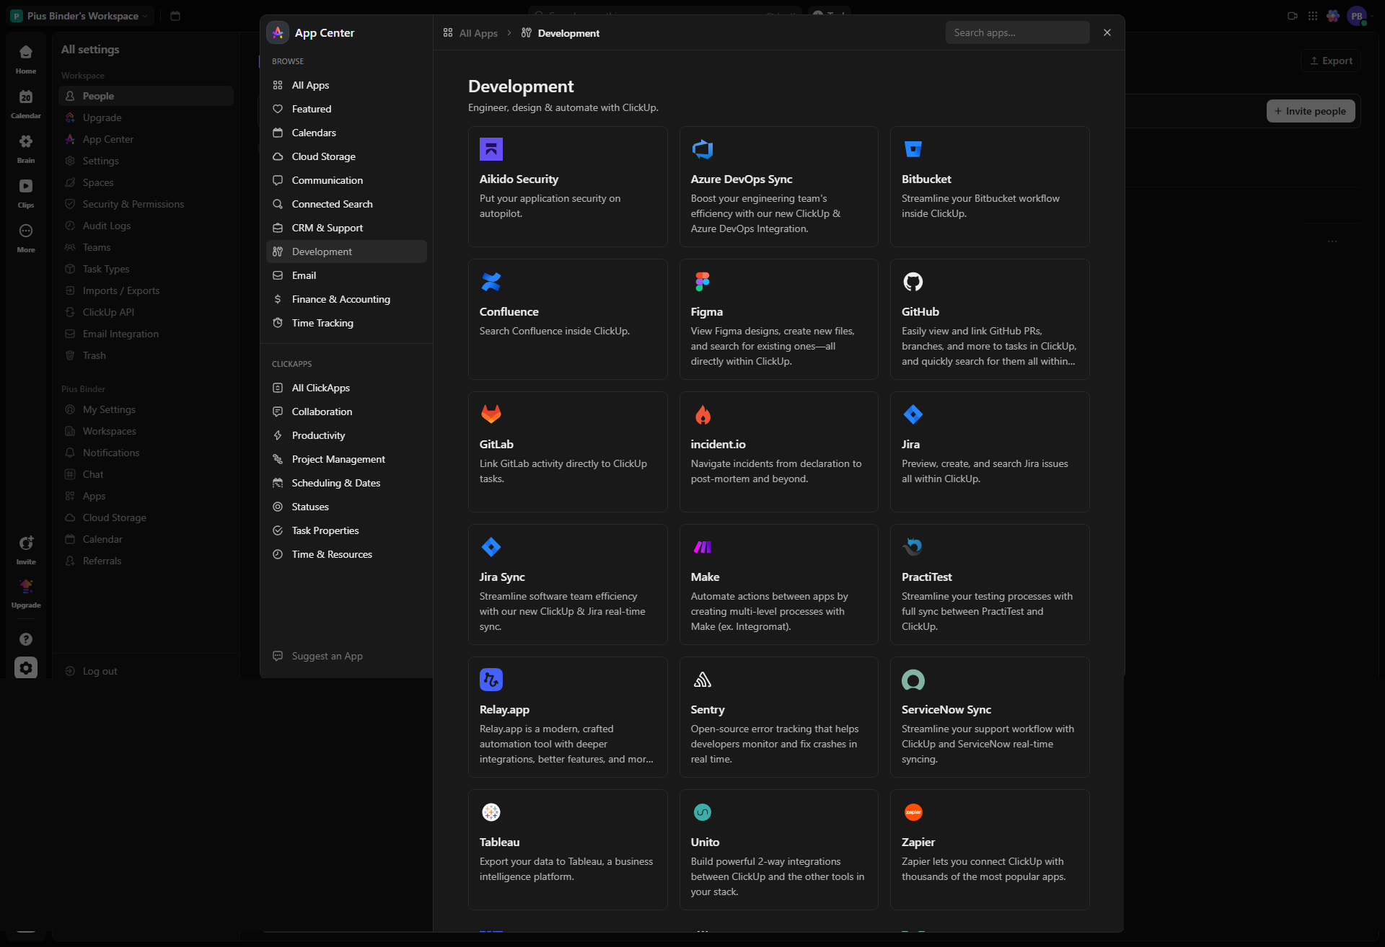Click Invite people button

[x=1311, y=111]
